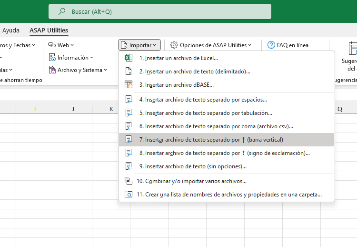Choose 2. Insertar un archivo de texto (delimitado)
The width and height of the screenshot is (357, 247).
tap(227, 72)
